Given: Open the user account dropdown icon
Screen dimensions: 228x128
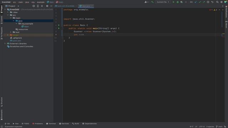Looking at the screenshot, I should click(x=146, y=2).
